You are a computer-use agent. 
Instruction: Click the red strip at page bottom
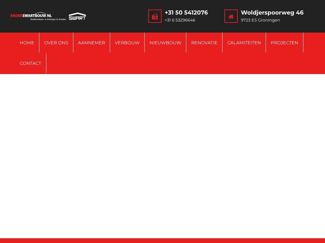(x=162, y=240)
